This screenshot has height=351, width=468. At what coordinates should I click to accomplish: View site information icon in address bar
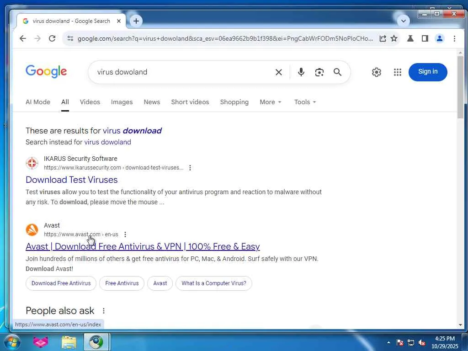tap(70, 38)
